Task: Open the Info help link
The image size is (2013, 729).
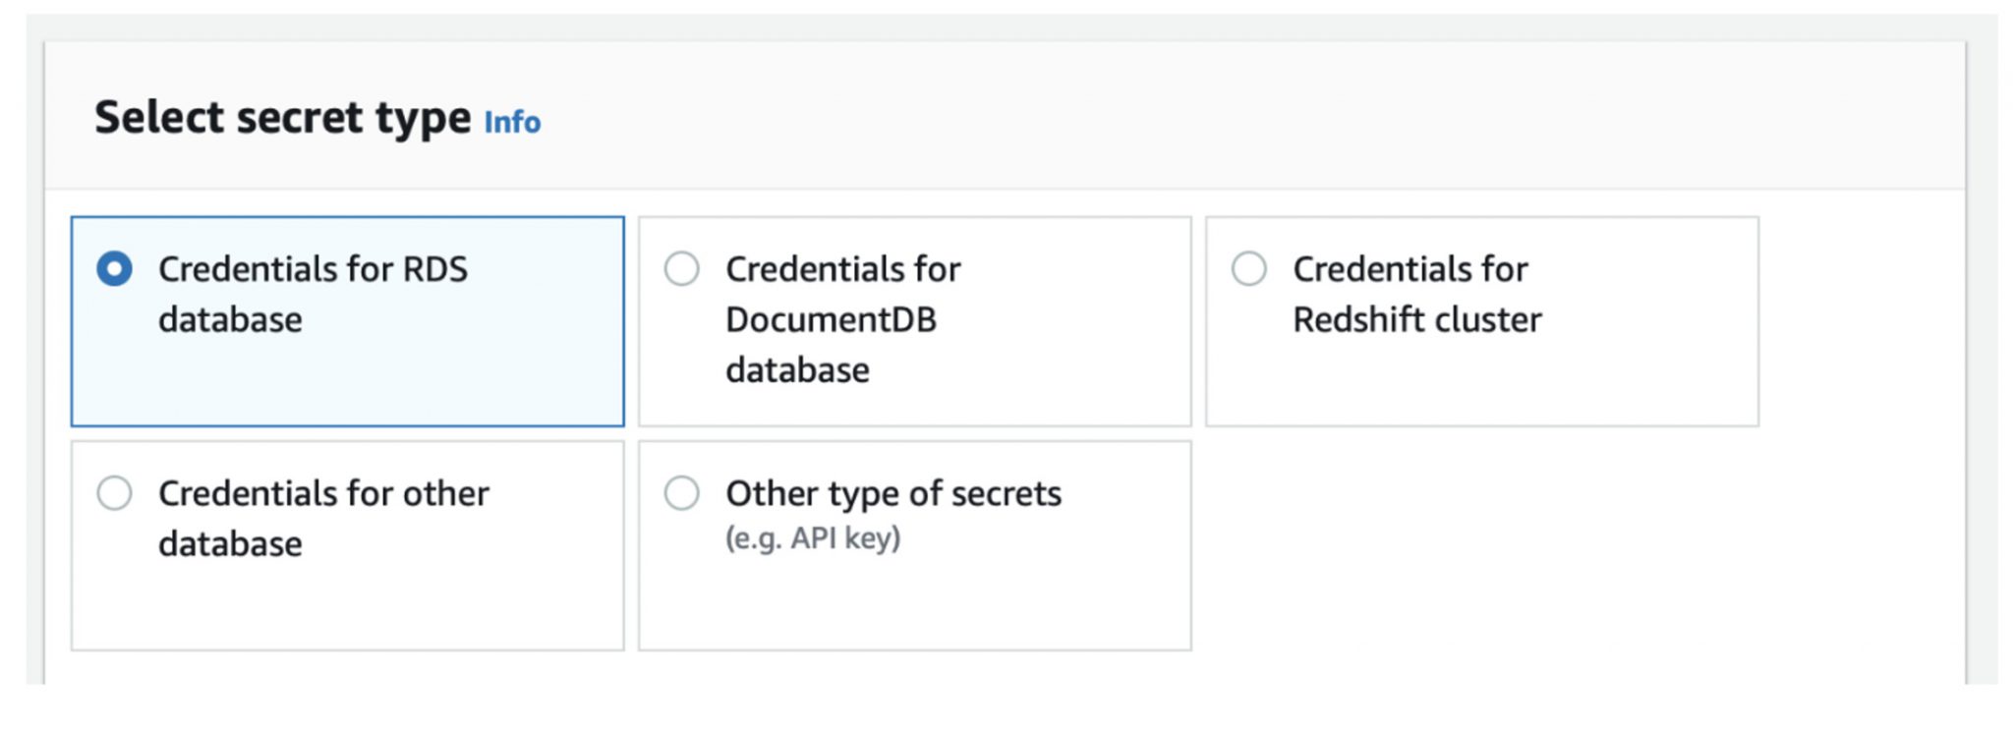Action: coord(512,123)
